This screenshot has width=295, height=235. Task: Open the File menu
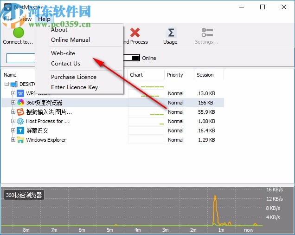tap(8, 19)
